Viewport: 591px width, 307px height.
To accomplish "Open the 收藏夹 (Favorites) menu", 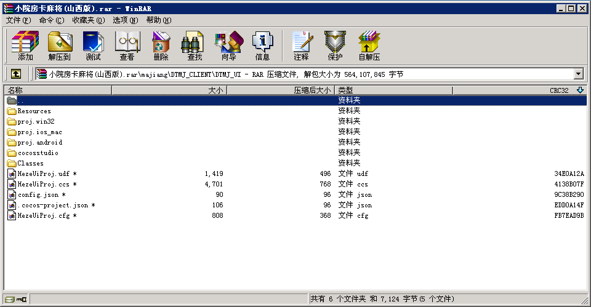I will pos(88,20).
